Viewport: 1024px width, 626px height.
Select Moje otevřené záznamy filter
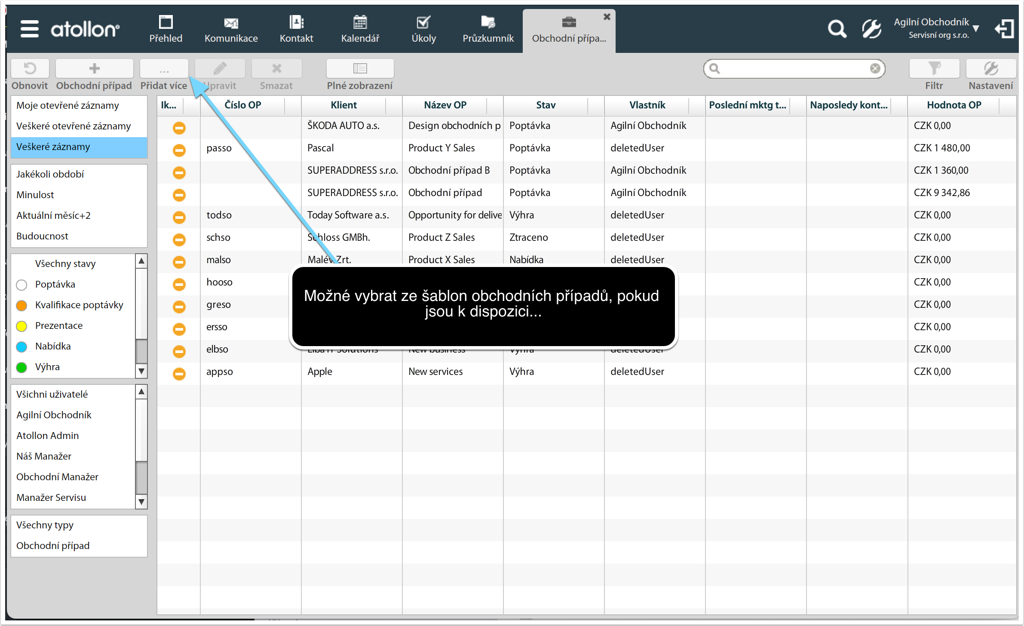[67, 105]
